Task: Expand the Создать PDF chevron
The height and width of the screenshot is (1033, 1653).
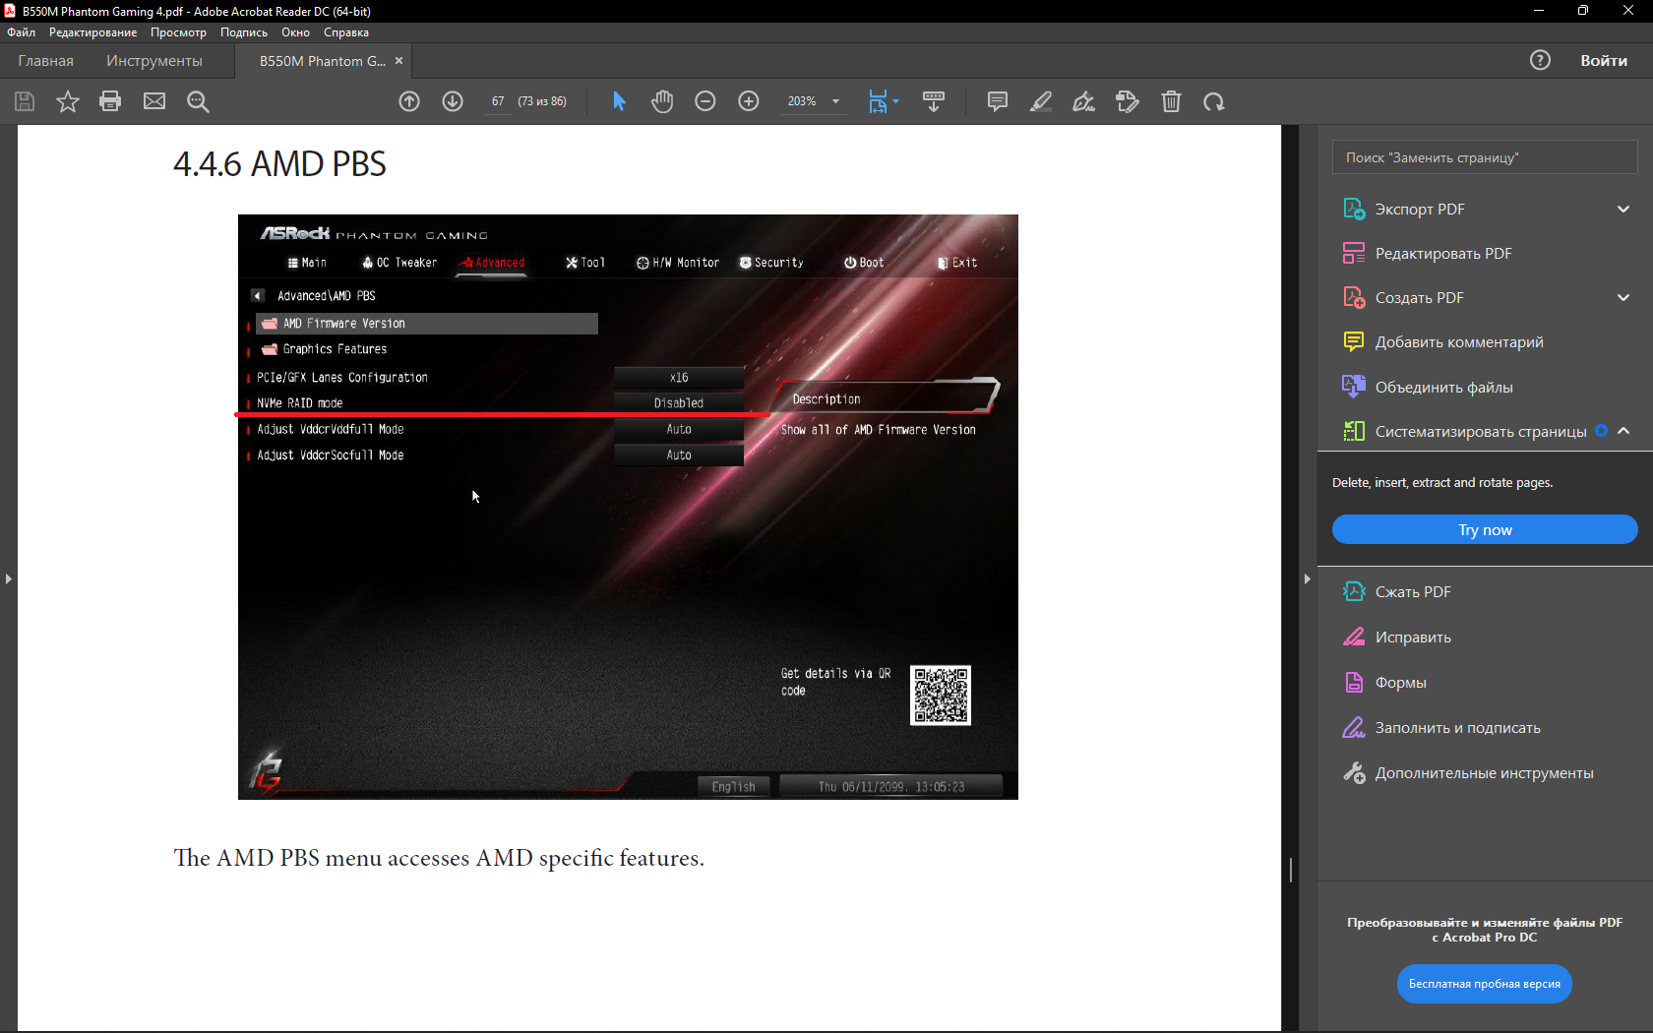Action: [x=1623, y=298]
